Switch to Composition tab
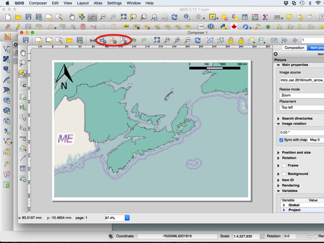 294,48
